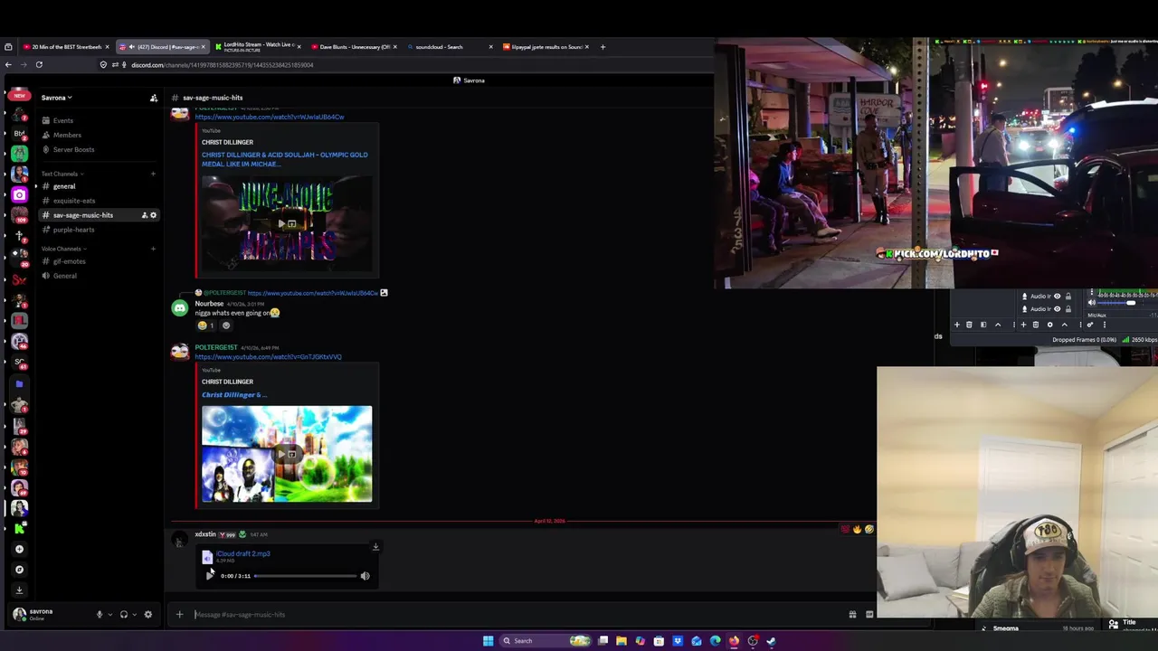Switch to the soundcloud Search tab
Image resolution: width=1158 pixels, height=651 pixels.
[450, 47]
